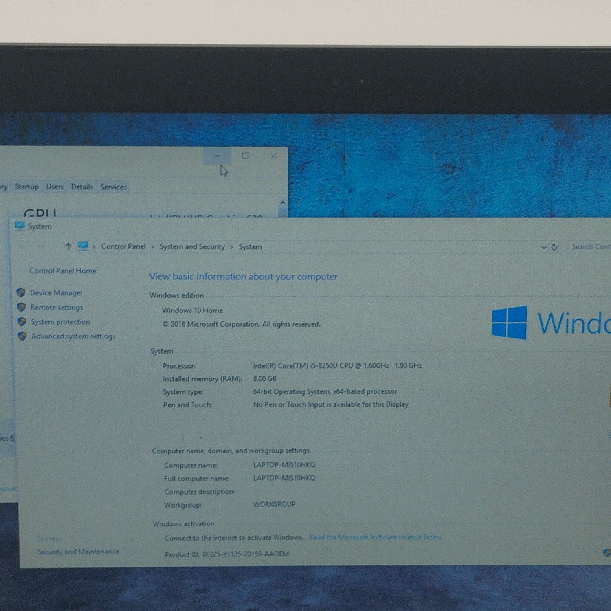Open the Details tab in Task Manager
611x611 pixels.
[82, 187]
